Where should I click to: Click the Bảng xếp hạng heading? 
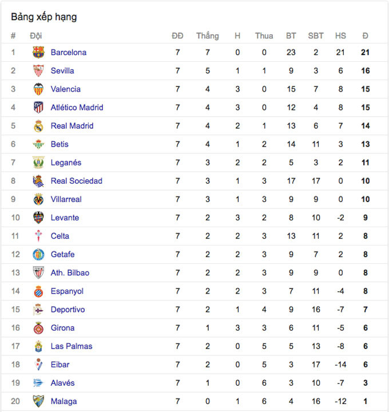[44, 17]
